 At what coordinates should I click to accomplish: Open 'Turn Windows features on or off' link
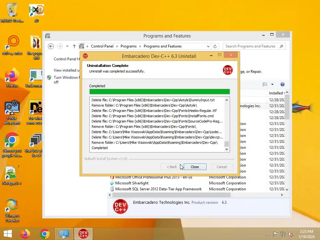[67, 80]
